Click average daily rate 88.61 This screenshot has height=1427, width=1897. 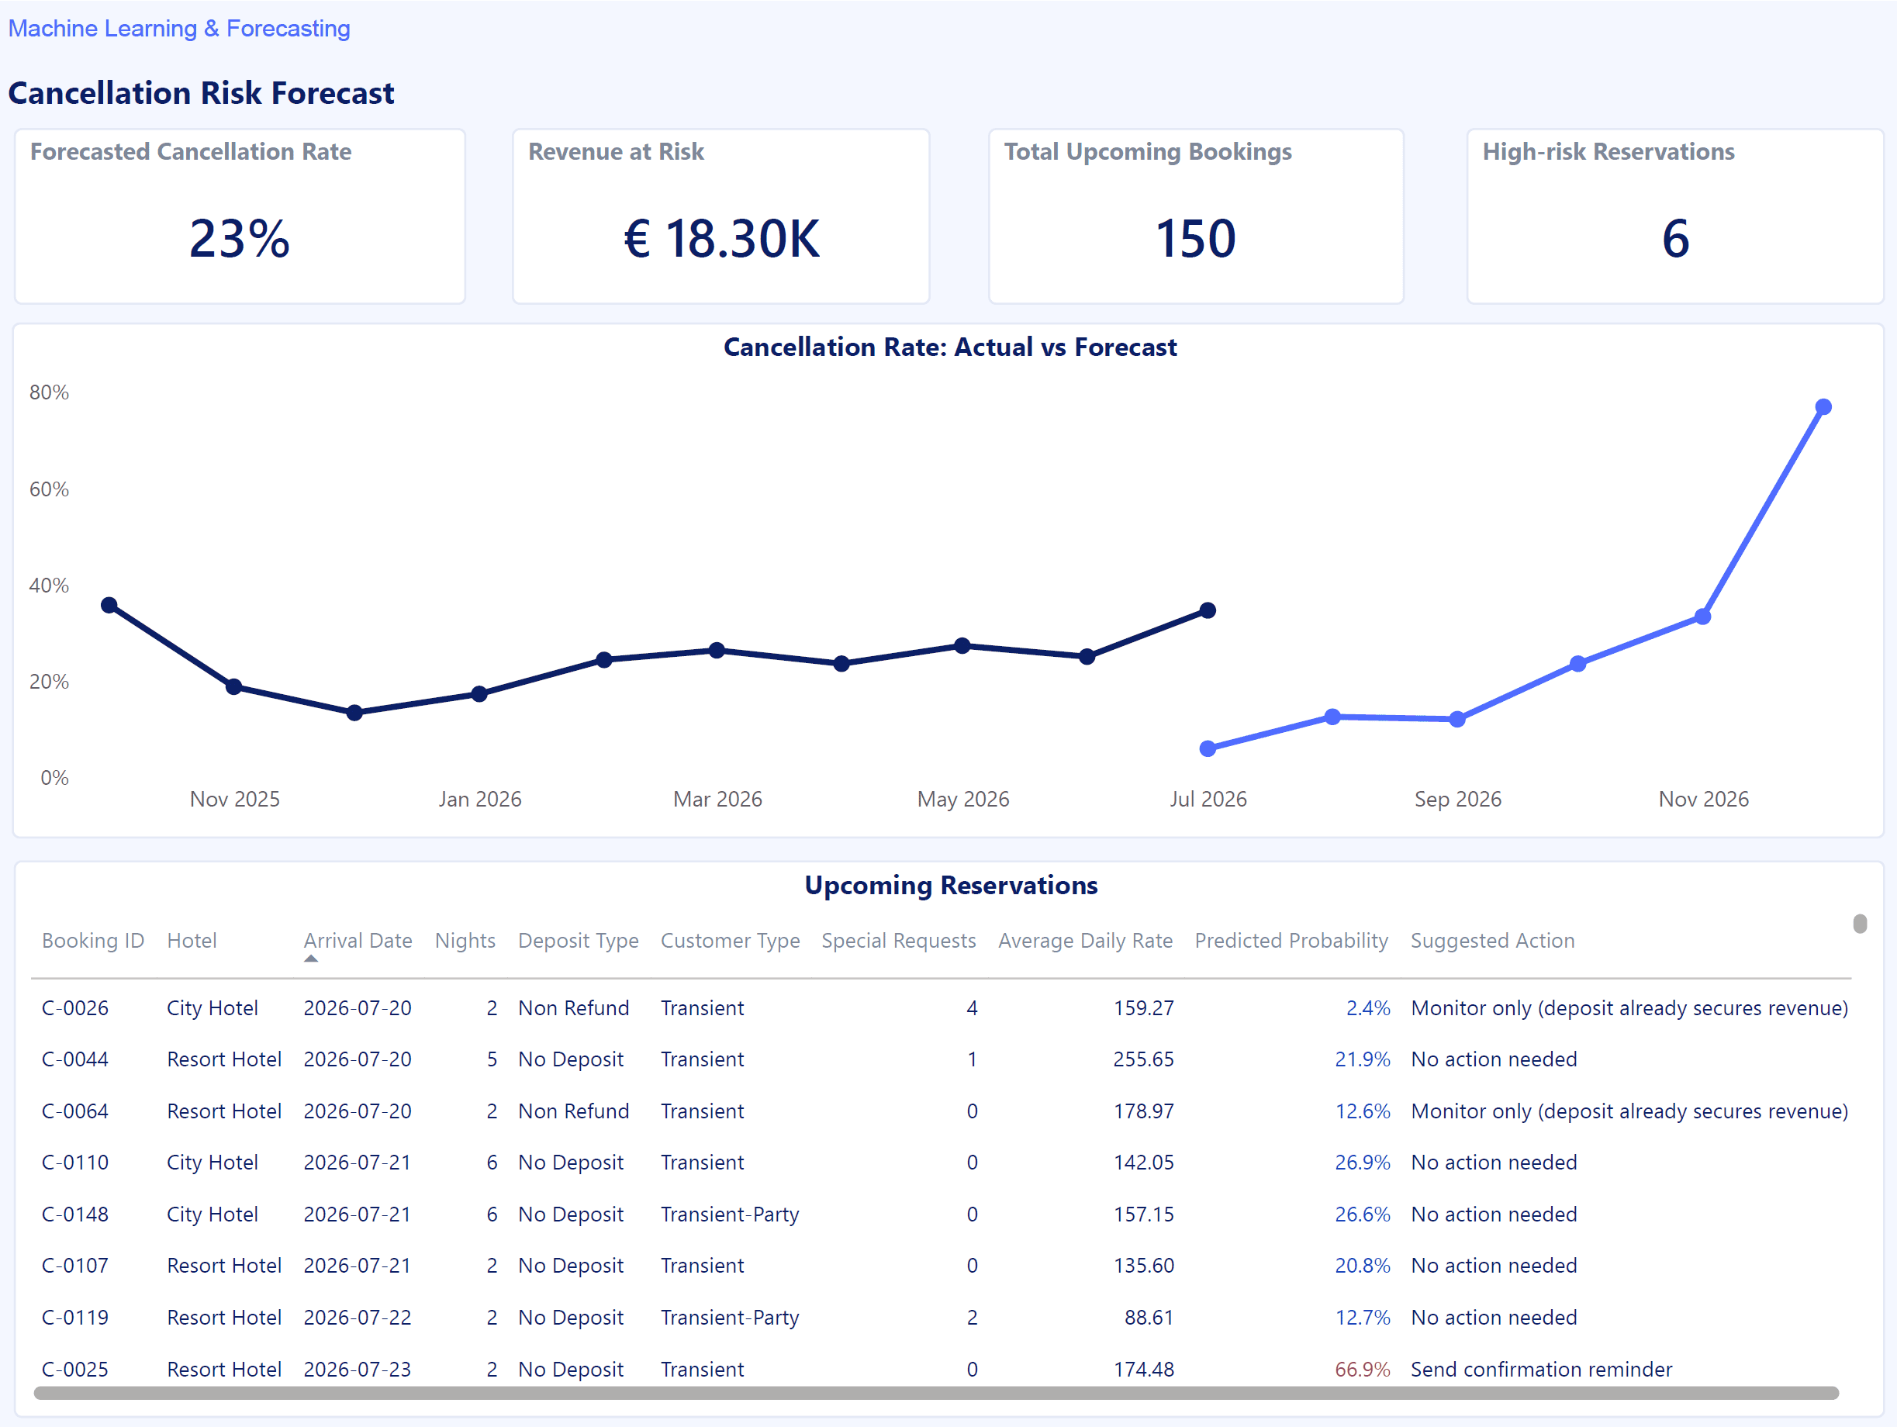[x=1149, y=1317]
